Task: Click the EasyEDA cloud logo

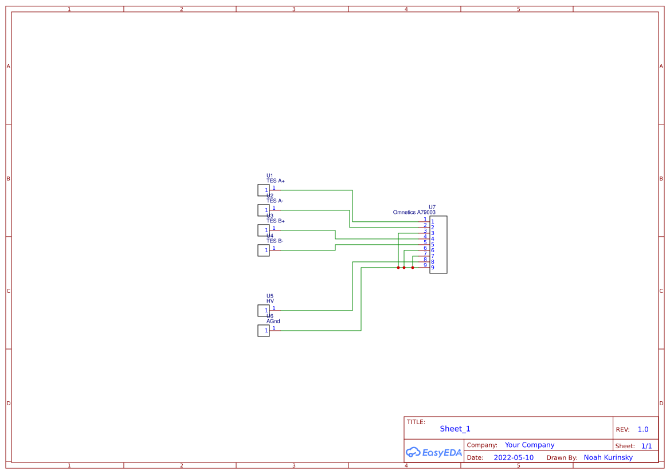Action: 433,452
